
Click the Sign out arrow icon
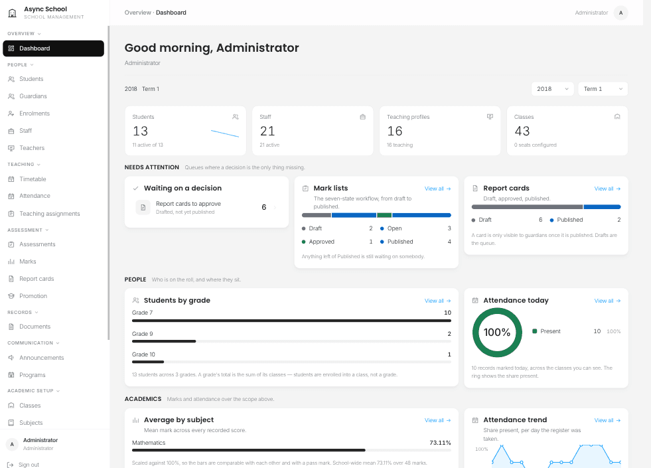click(11, 465)
